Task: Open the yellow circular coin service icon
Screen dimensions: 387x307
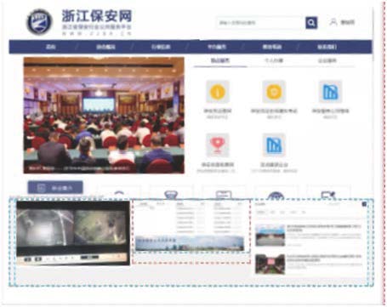Action: click(274, 92)
